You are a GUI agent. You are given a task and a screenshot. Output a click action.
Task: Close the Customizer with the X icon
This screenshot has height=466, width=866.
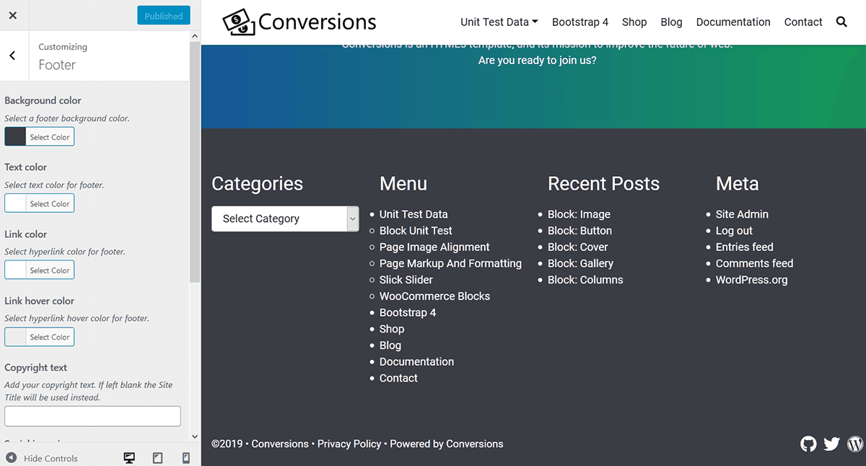[13, 15]
